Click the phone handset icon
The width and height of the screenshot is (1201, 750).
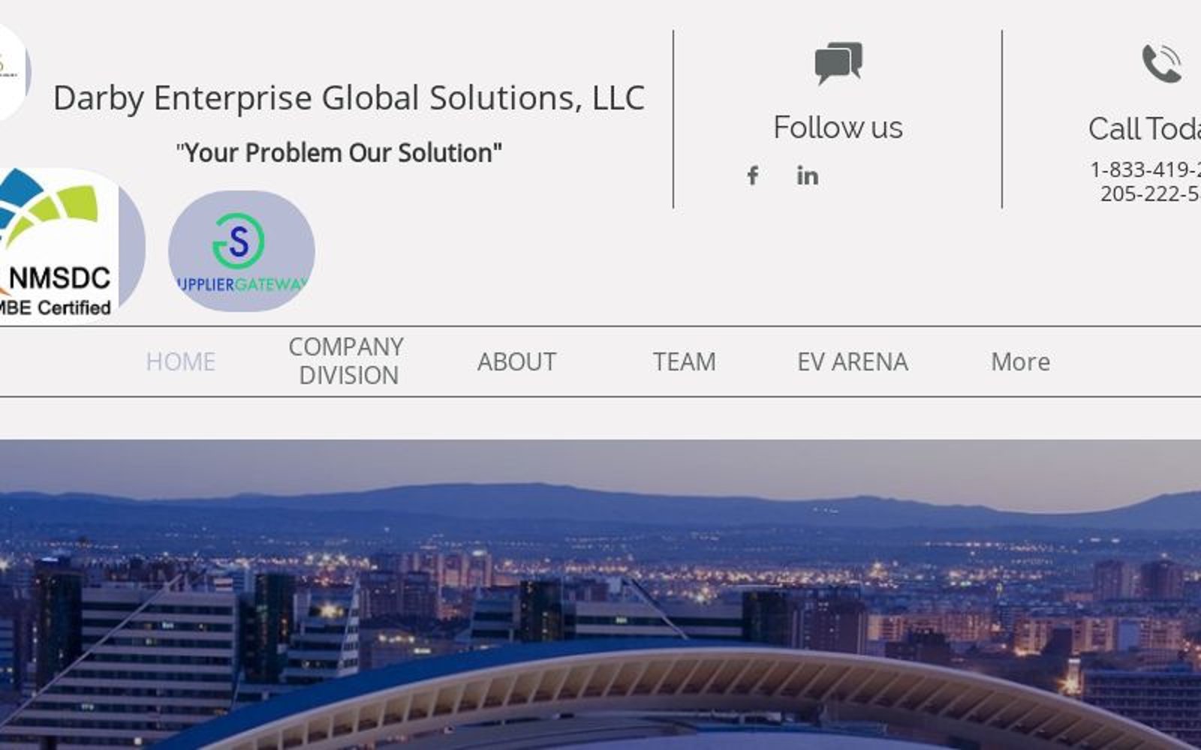tap(1162, 64)
